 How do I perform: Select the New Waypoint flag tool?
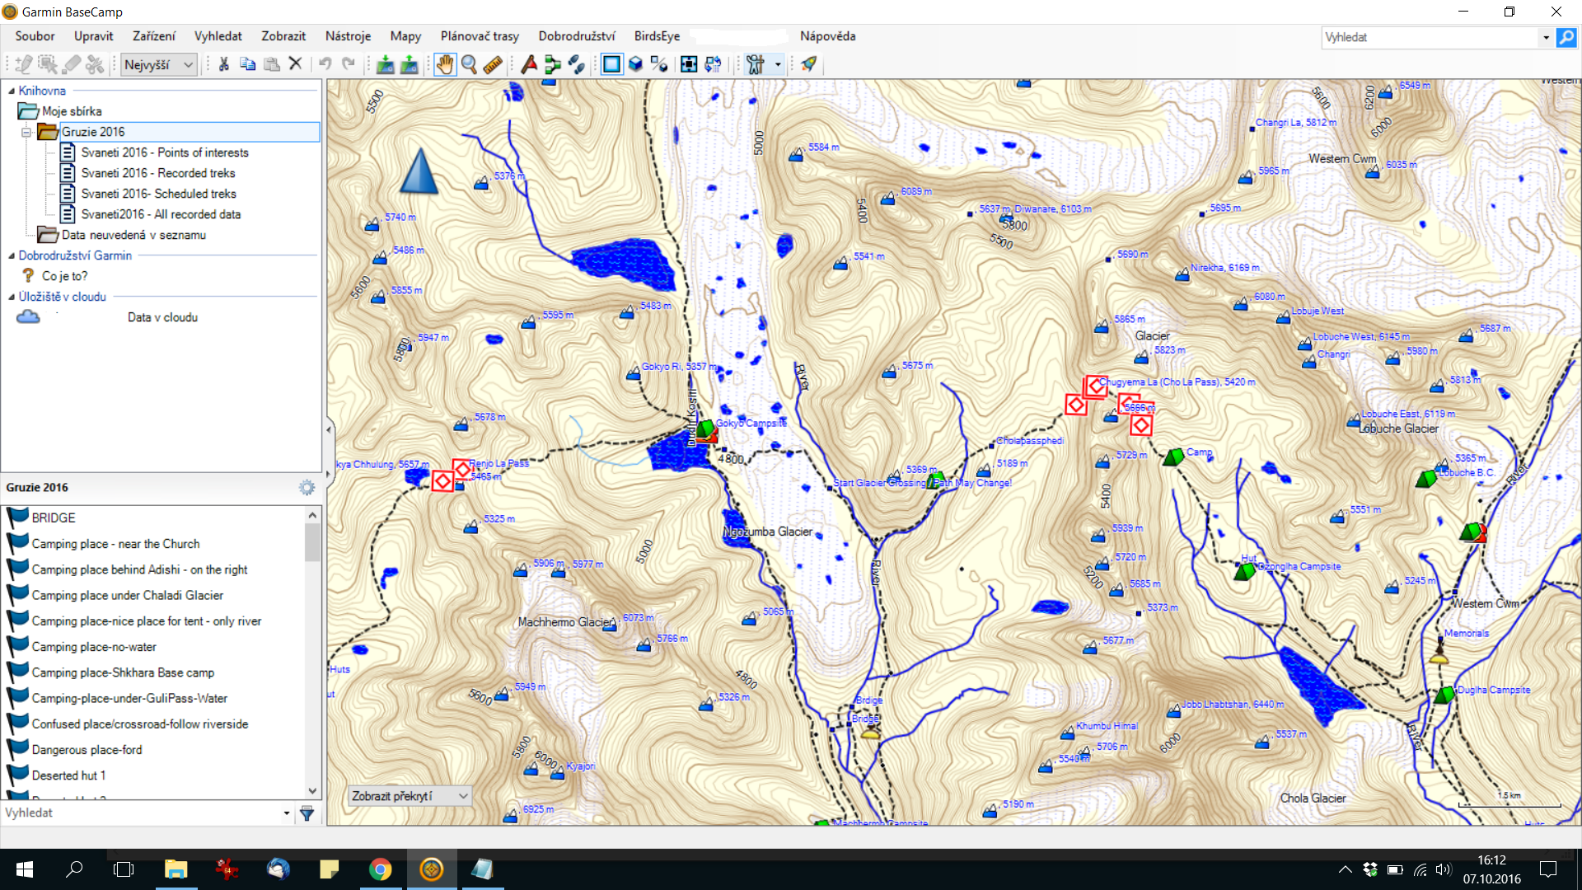tap(529, 64)
